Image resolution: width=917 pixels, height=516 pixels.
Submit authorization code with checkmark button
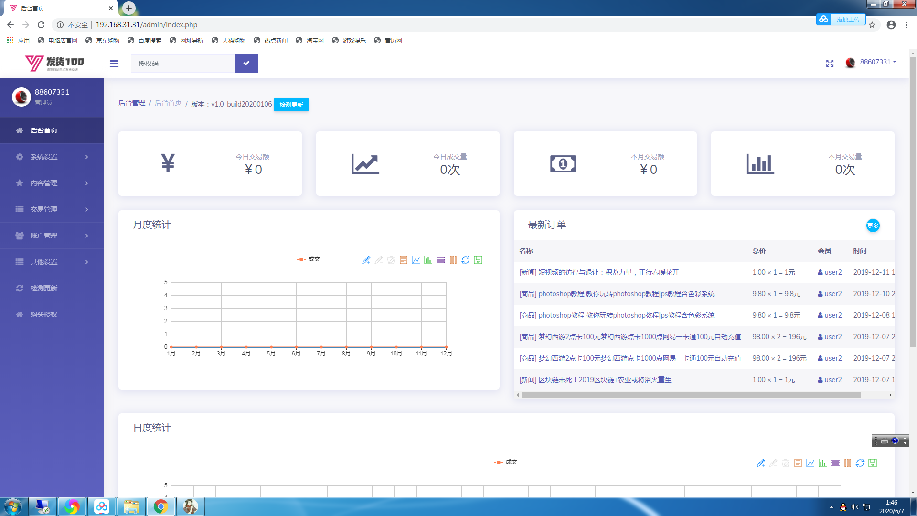coord(246,64)
